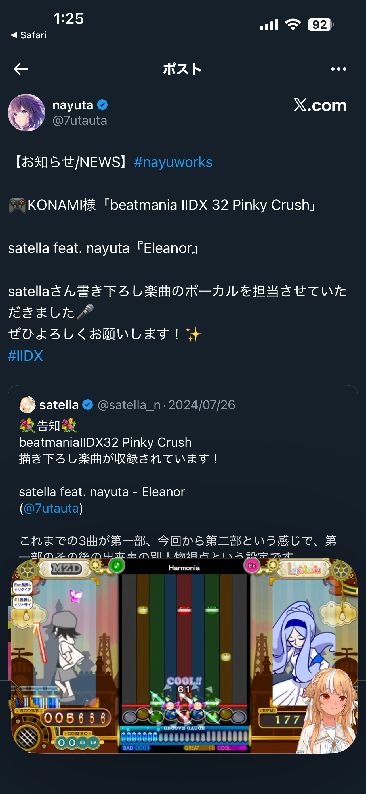Open the #IIDX hashtag
366x794 pixels.
pyautogui.click(x=25, y=356)
